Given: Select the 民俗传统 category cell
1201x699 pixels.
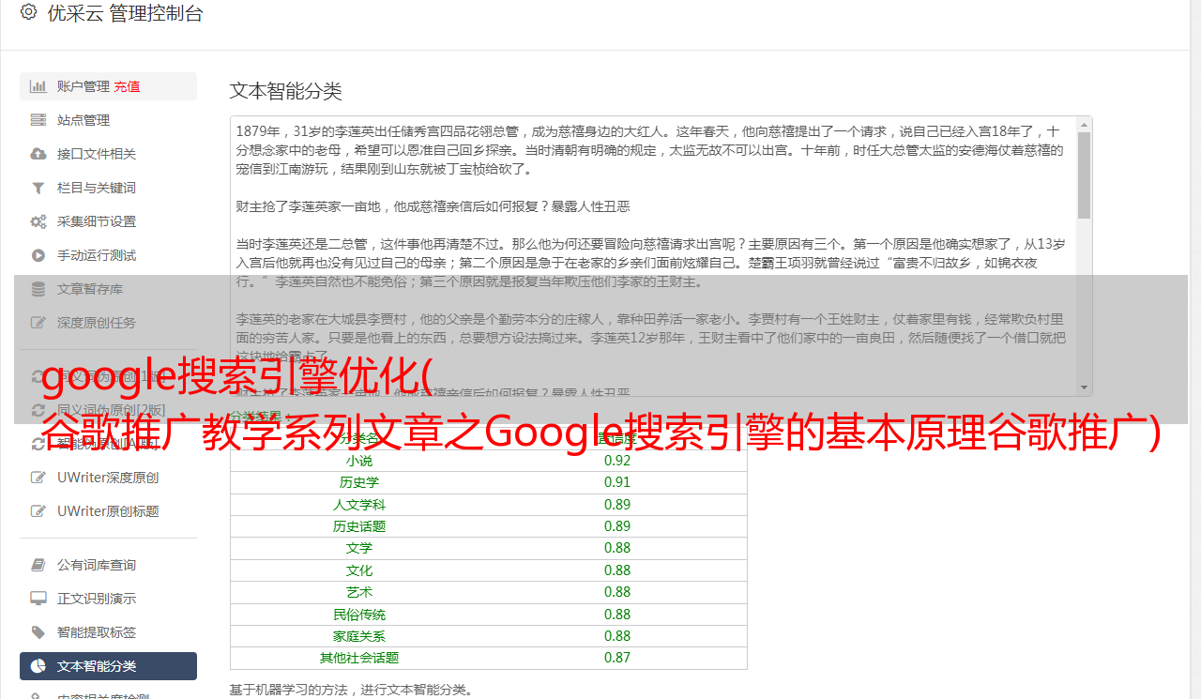Looking at the screenshot, I should click(359, 615).
